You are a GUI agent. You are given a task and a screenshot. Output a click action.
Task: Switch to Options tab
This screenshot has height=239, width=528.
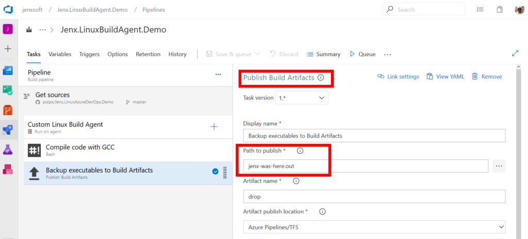click(118, 54)
